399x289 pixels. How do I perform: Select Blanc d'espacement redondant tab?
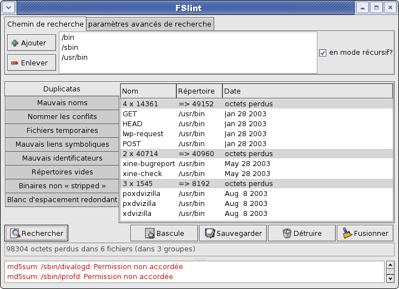(62, 200)
